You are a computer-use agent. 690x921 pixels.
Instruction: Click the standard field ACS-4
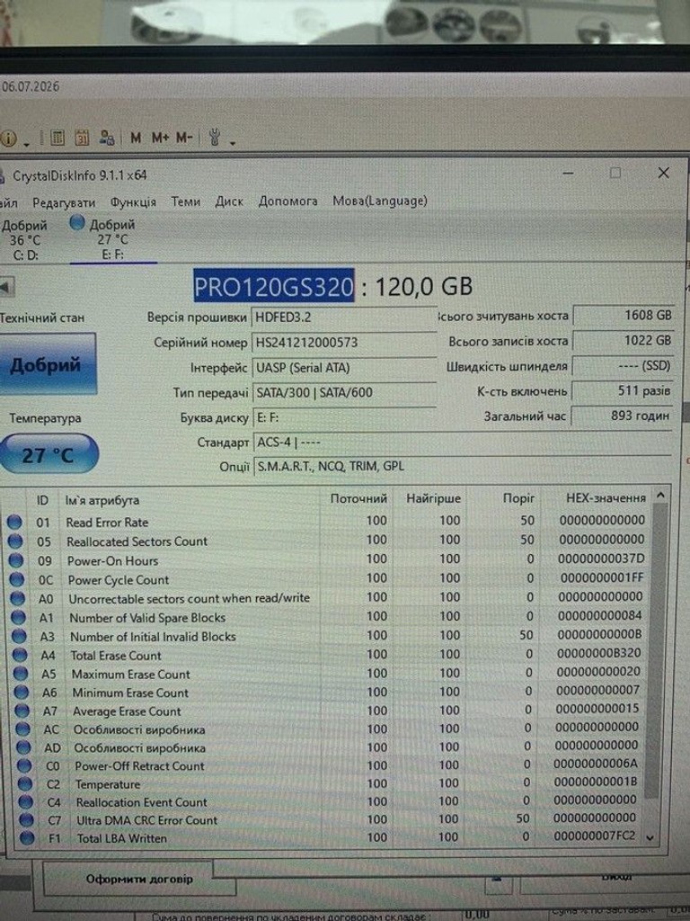[463, 443]
